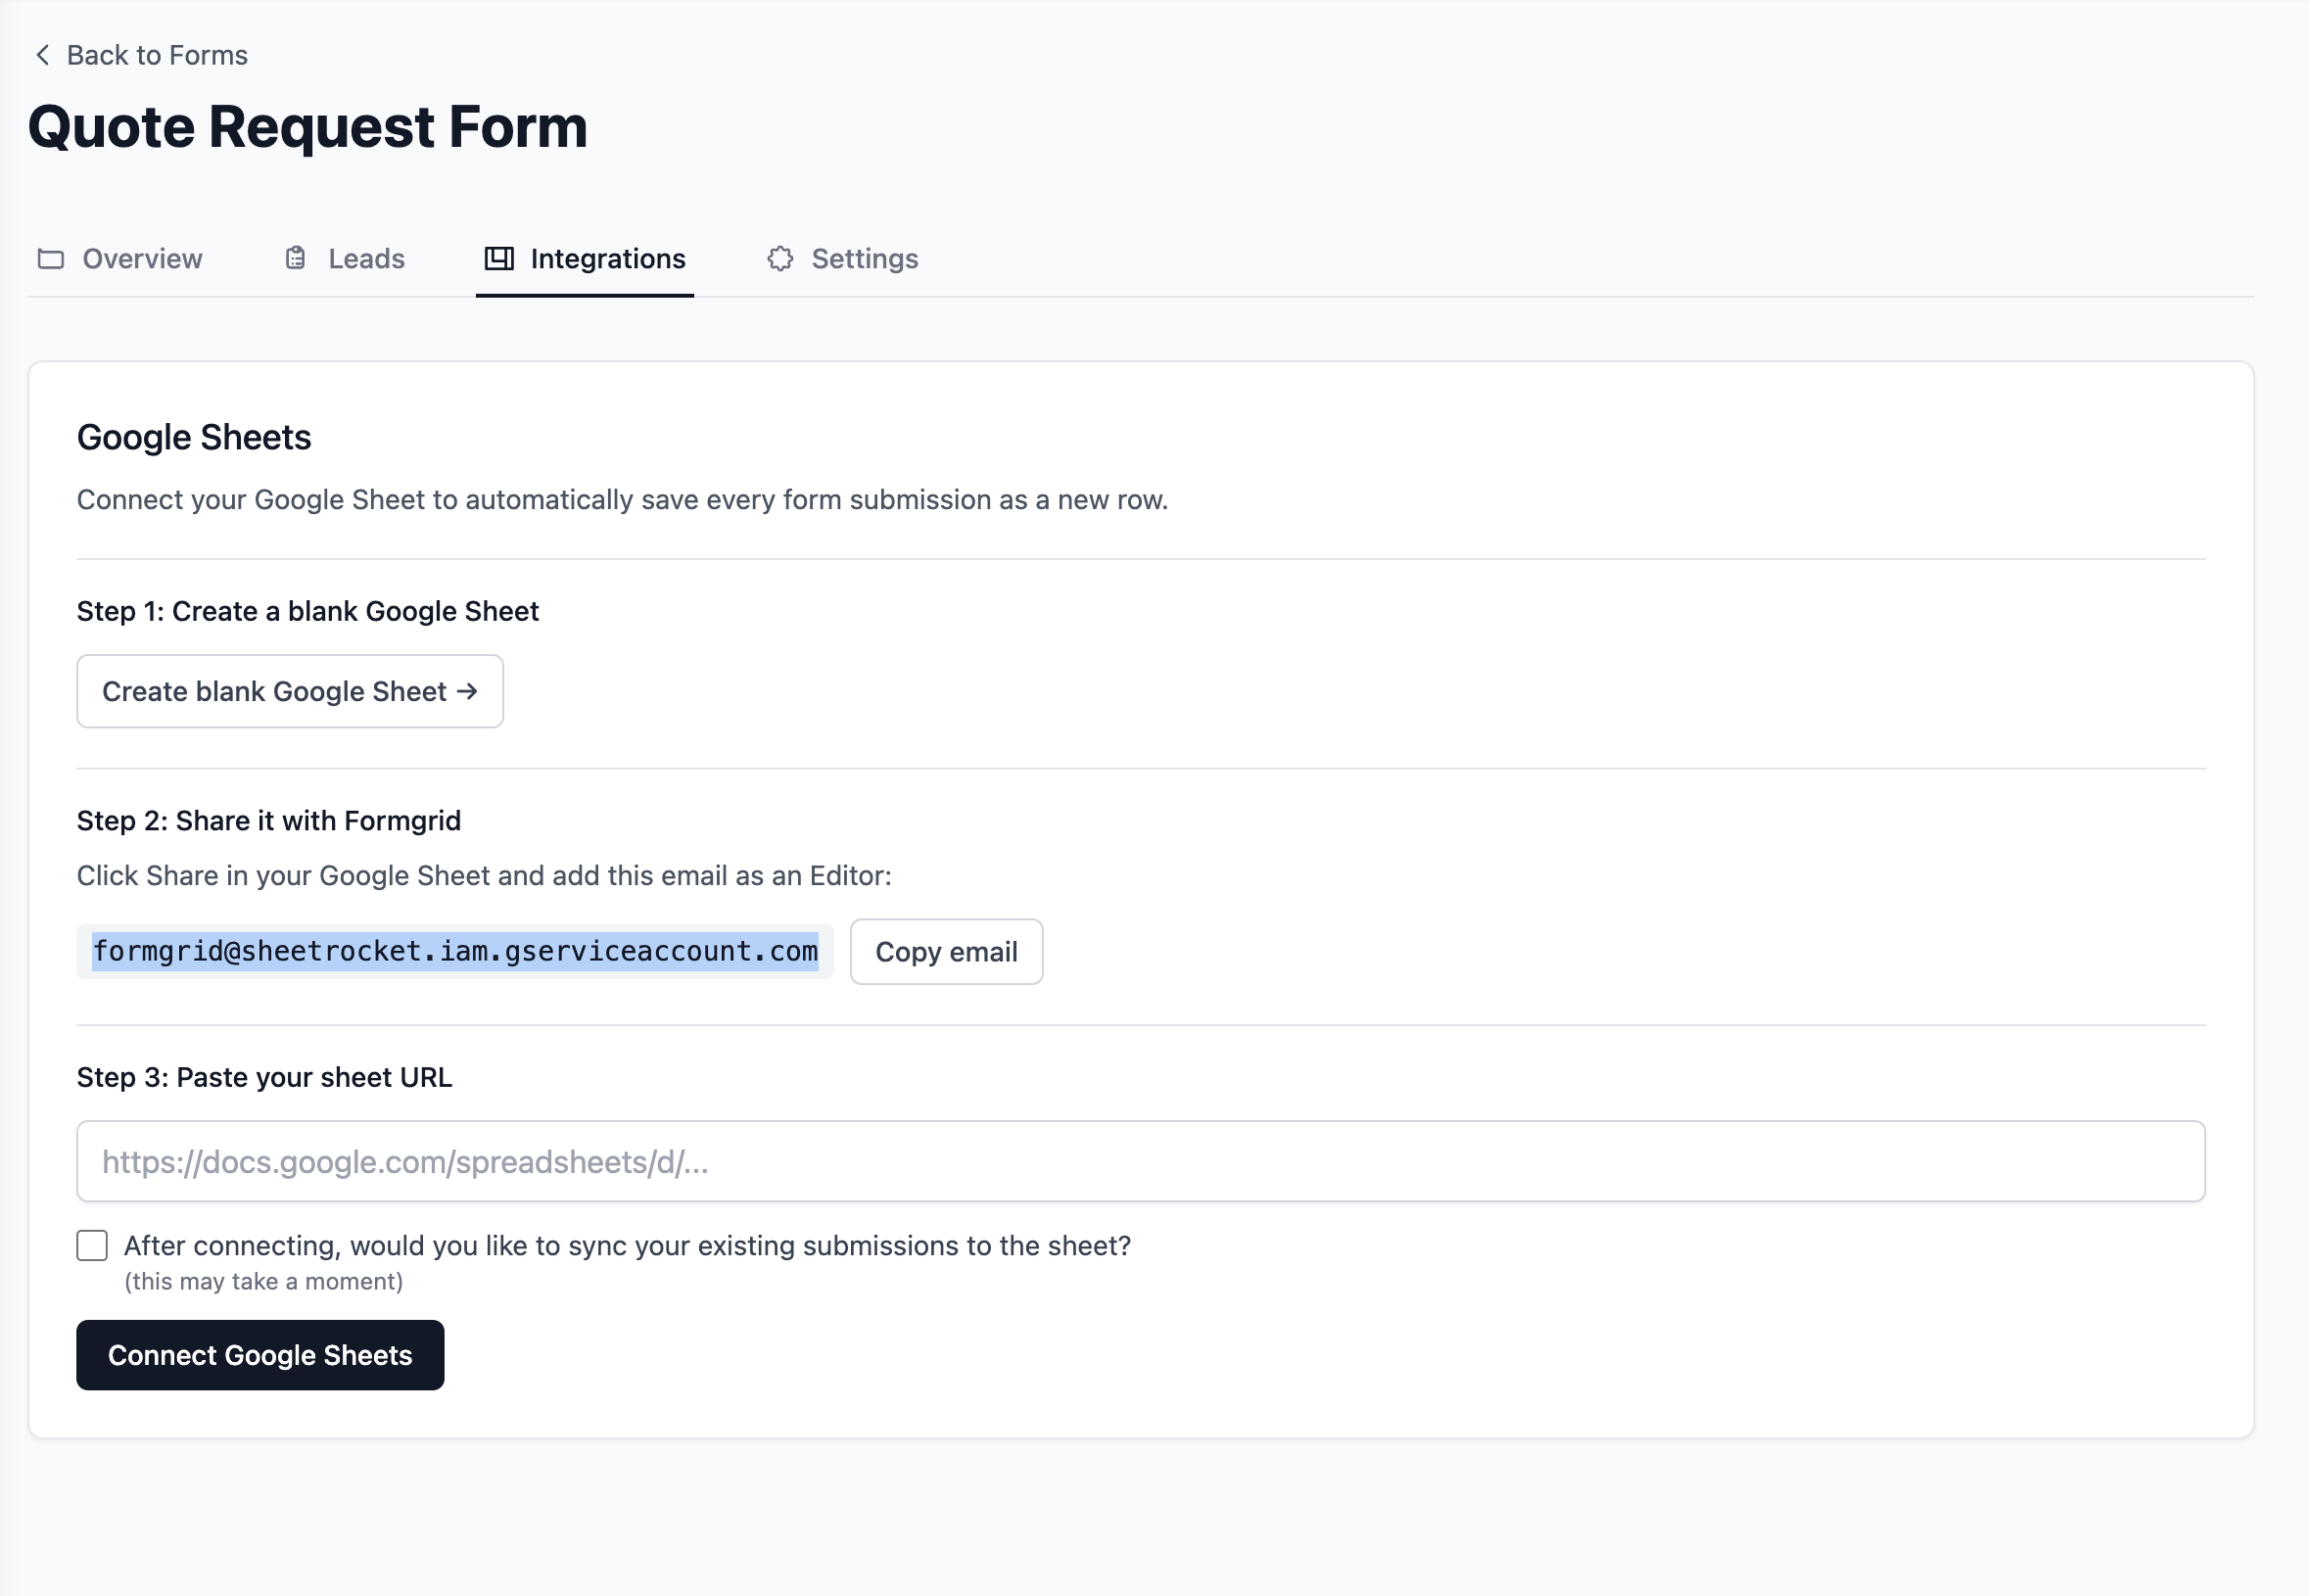Click the 'After connecting, would you like to sync' label
Image resolution: width=2309 pixels, height=1596 pixels.
627,1245
